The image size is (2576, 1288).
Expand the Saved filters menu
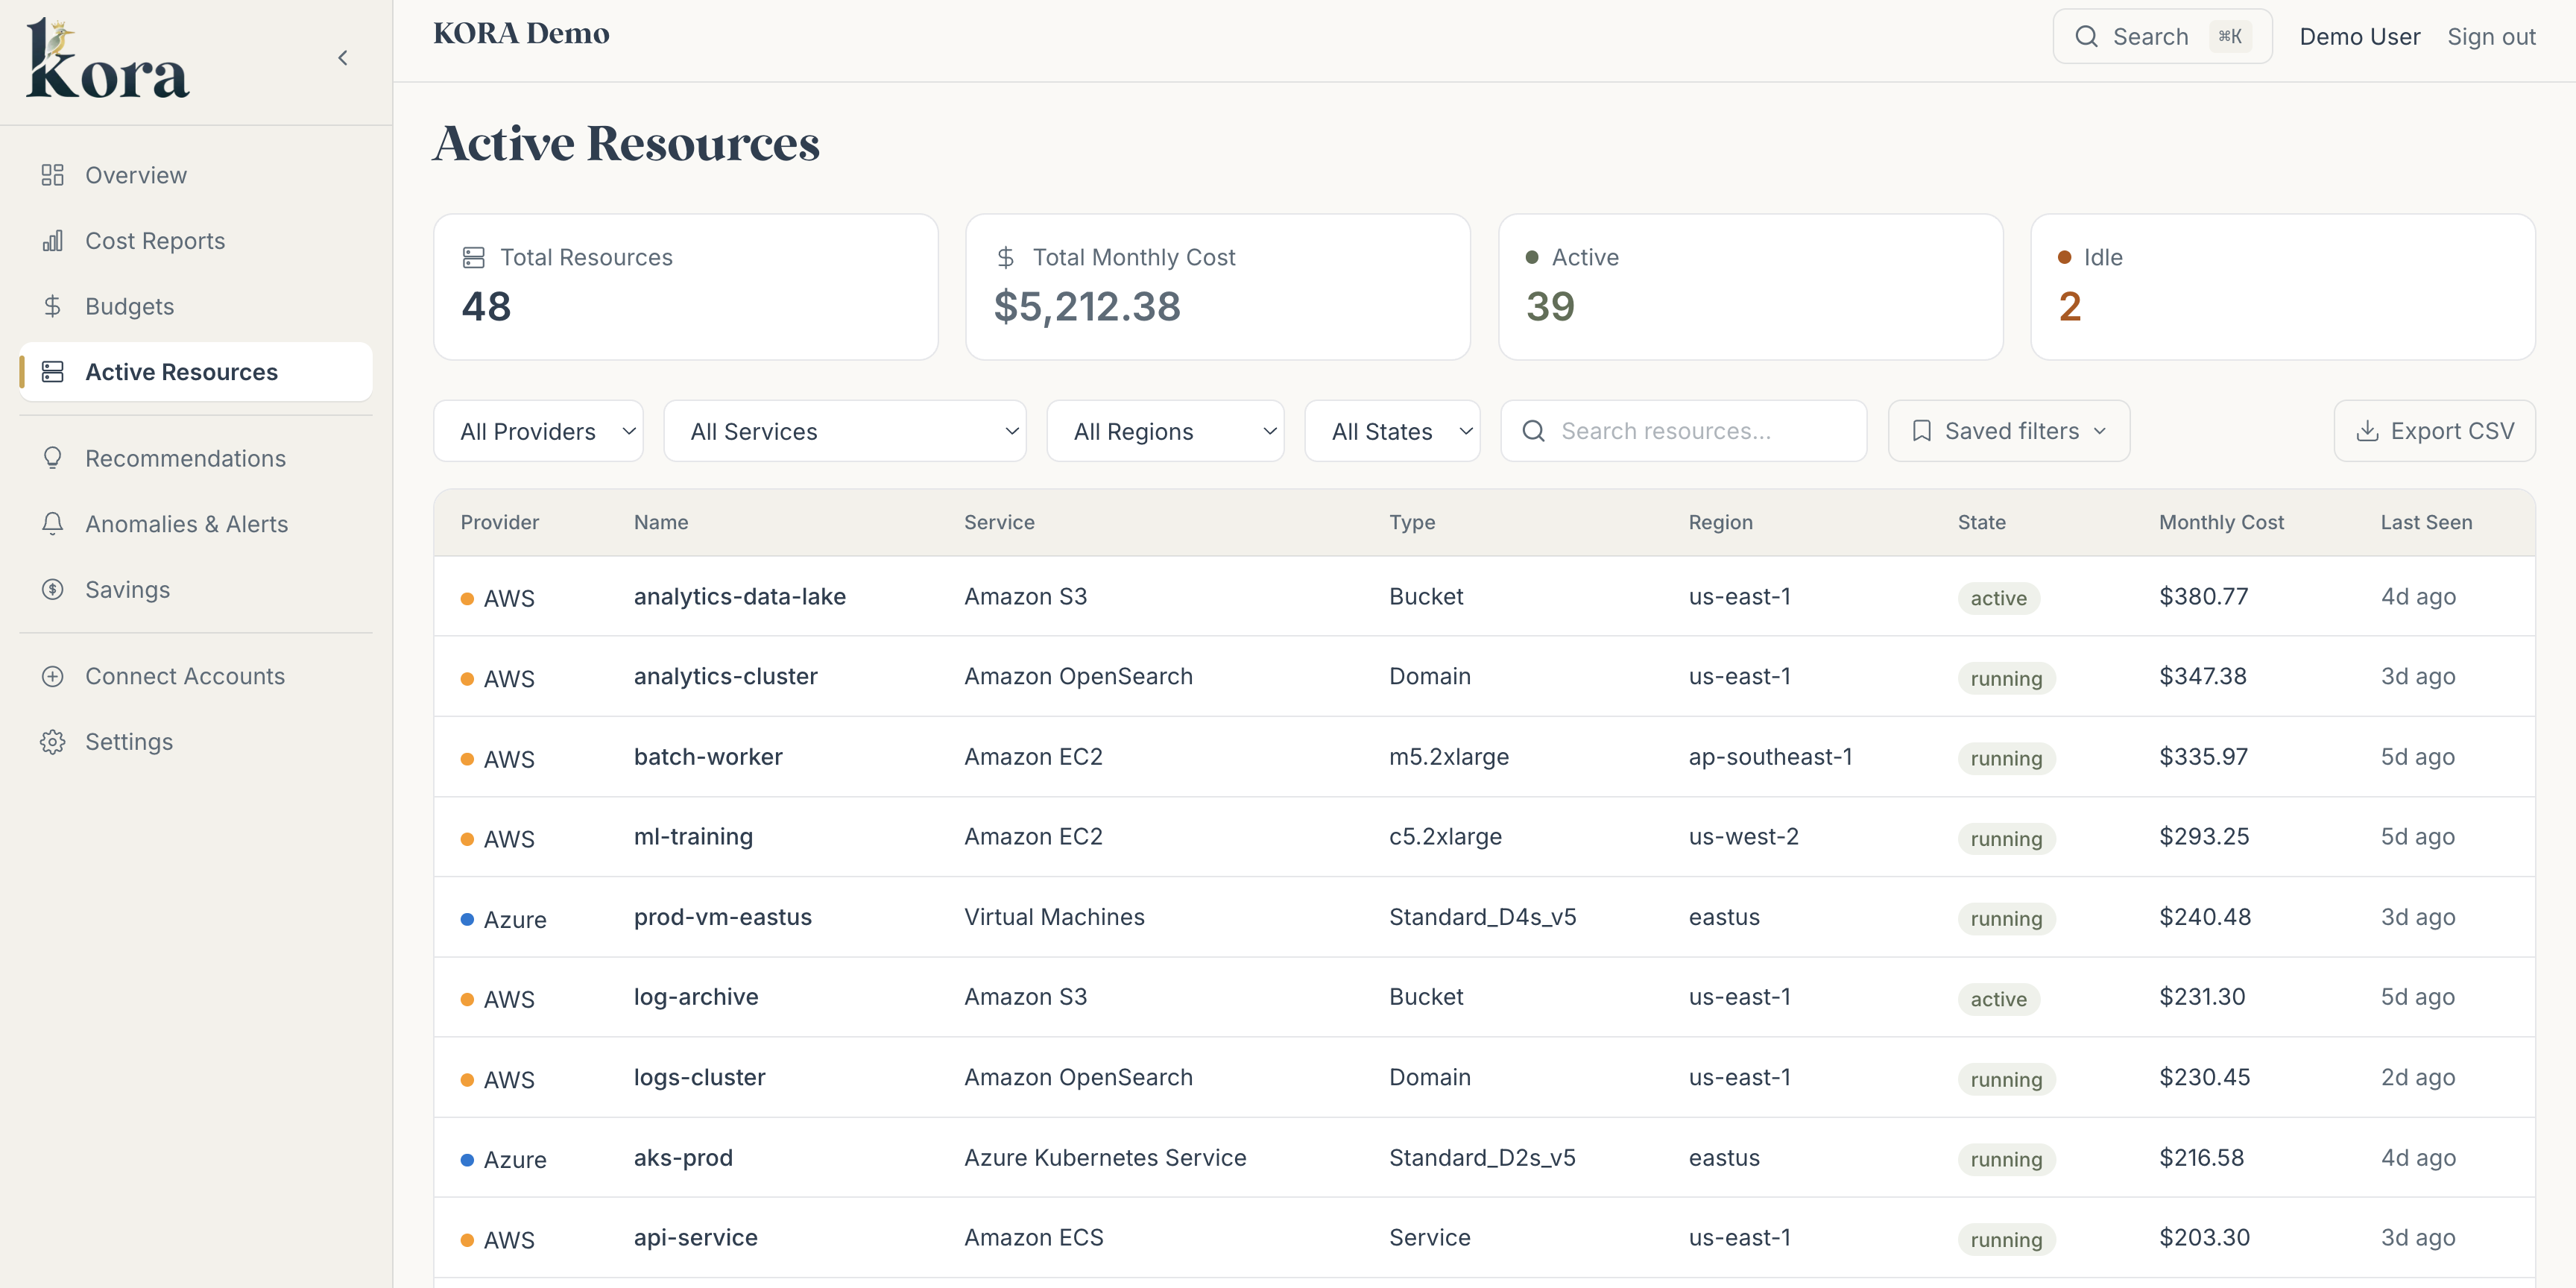[x=2009, y=431]
